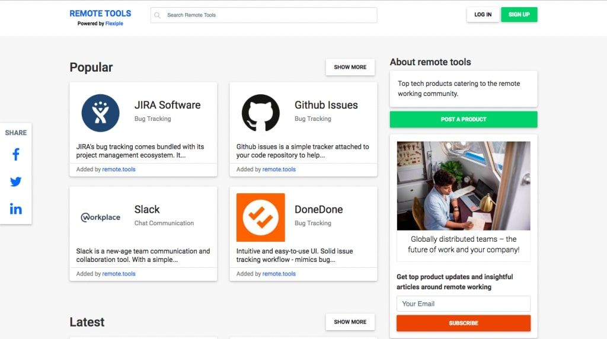The height and width of the screenshot is (339, 607).
Task: Click 'Github issues is a simple tracker' description
Action: pyautogui.click(x=303, y=151)
